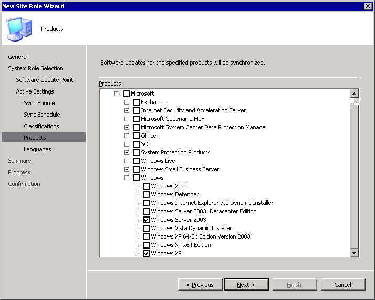Check the Microsoft root checkbox

pos(126,94)
